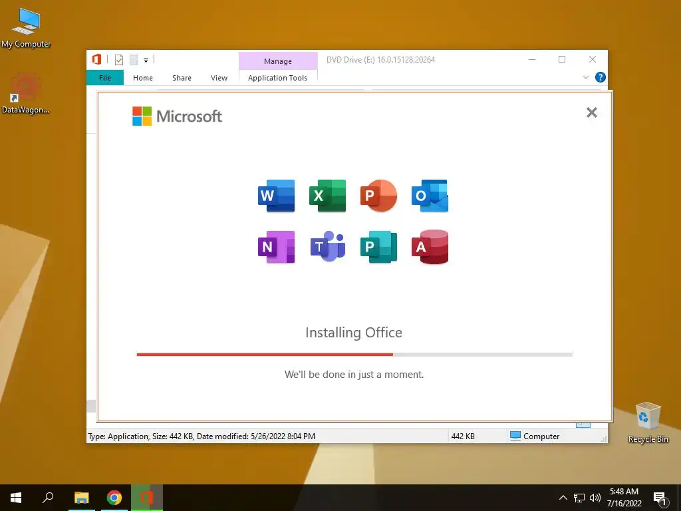The height and width of the screenshot is (511, 681).
Task: Click the Teams icon in the installer
Action: (x=327, y=247)
